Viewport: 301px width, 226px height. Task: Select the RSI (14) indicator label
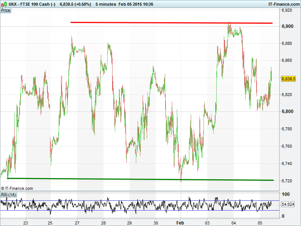[8, 194]
